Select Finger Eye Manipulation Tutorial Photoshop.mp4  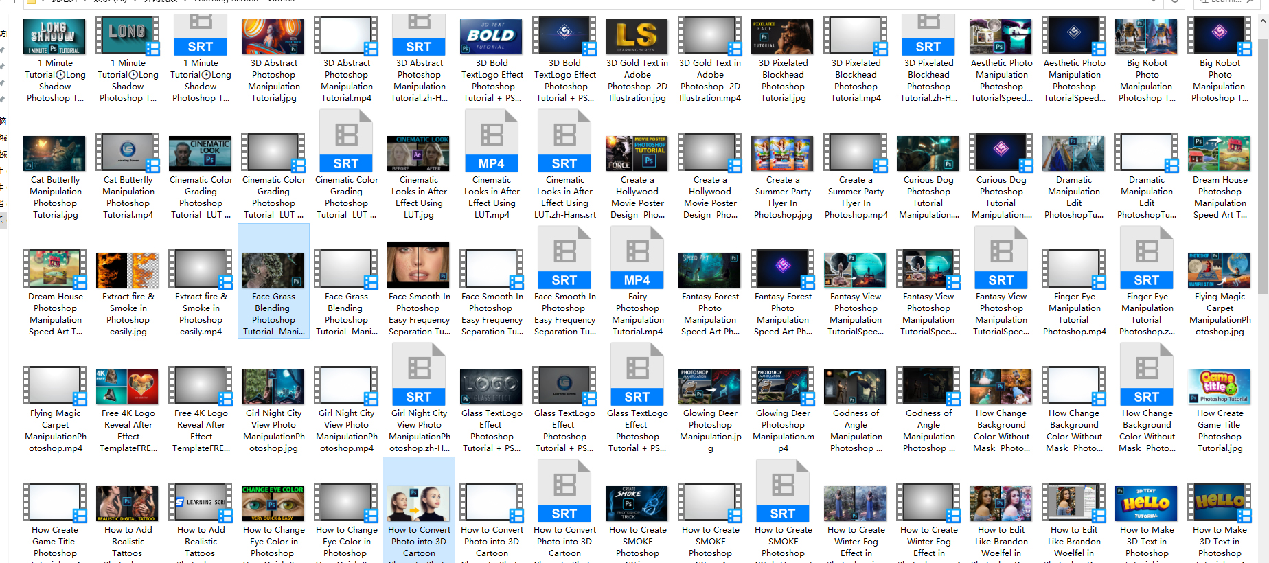(1074, 270)
